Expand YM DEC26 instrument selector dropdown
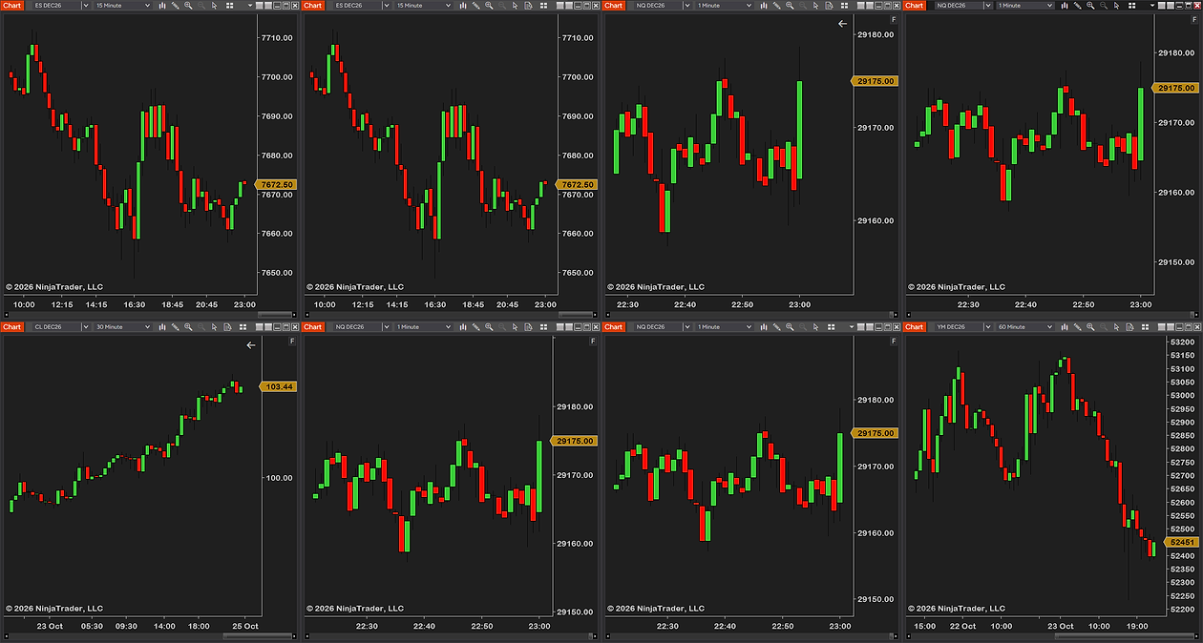This screenshot has height=643, width=1203. click(x=988, y=327)
